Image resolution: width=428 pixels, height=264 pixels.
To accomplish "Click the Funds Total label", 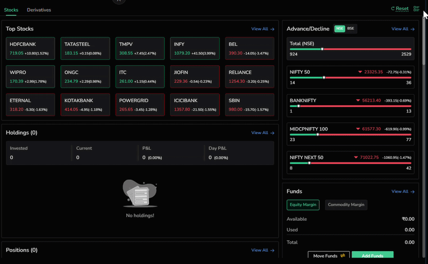I will 292,242.
